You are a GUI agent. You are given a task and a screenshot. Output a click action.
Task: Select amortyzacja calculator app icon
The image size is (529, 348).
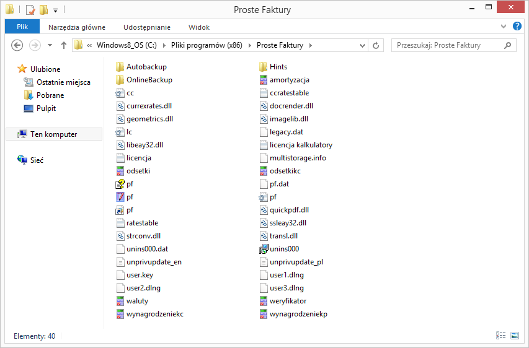click(x=264, y=80)
